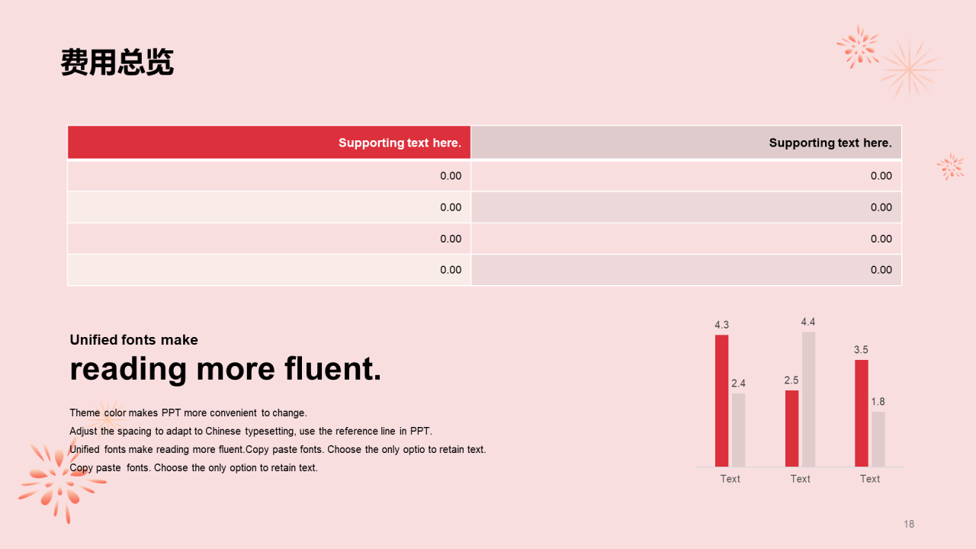Click the small red firework near the title corner

(x=858, y=47)
